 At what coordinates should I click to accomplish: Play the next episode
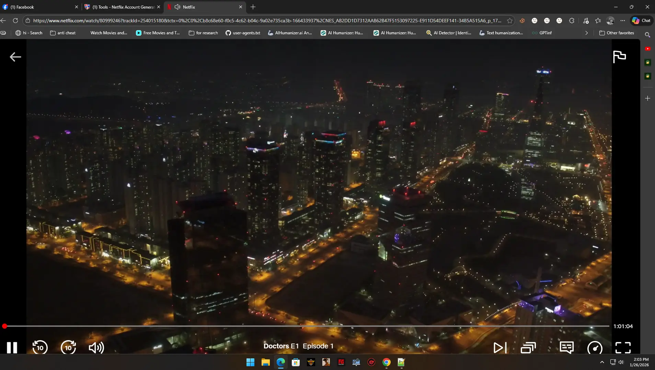pyautogui.click(x=500, y=347)
